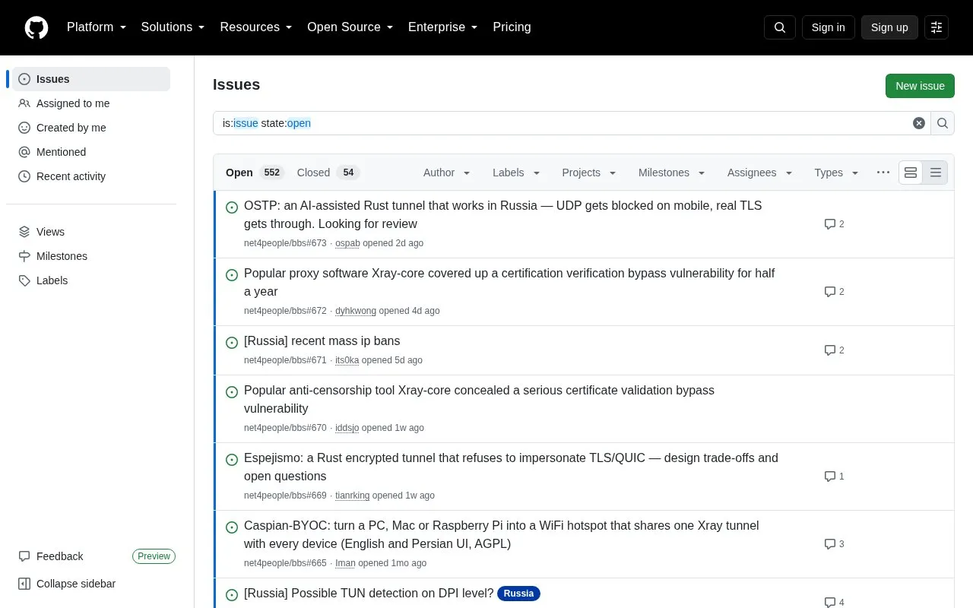The width and height of the screenshot is (973, 608).
Task: Show the Open issues tab
Action: click(x=255, y=173)
